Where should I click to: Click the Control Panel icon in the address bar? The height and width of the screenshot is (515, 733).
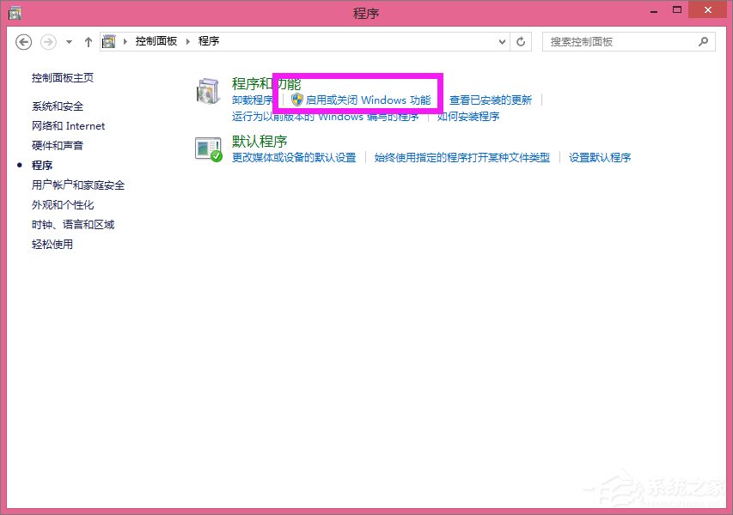pyautogui.click(x=108, y=40)
